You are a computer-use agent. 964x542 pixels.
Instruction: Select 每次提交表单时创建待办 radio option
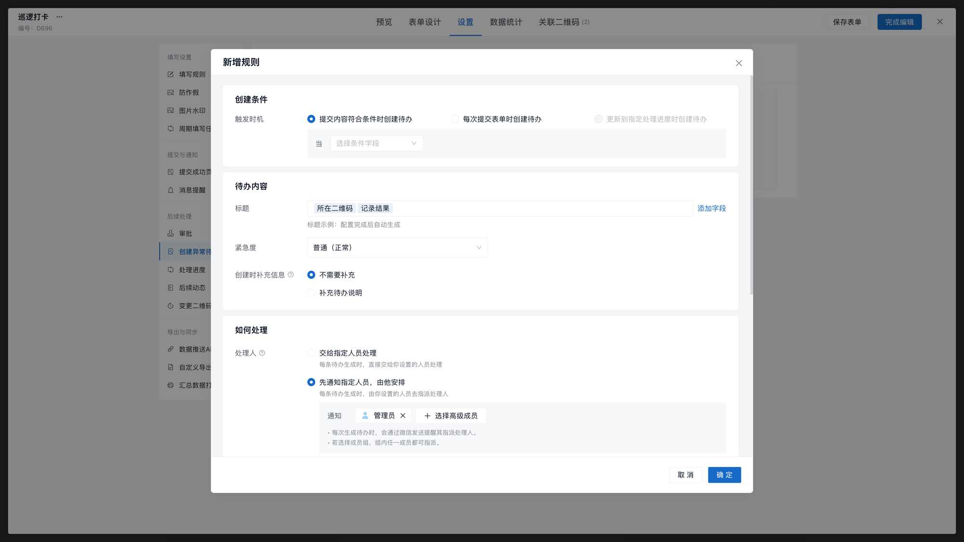455,119
